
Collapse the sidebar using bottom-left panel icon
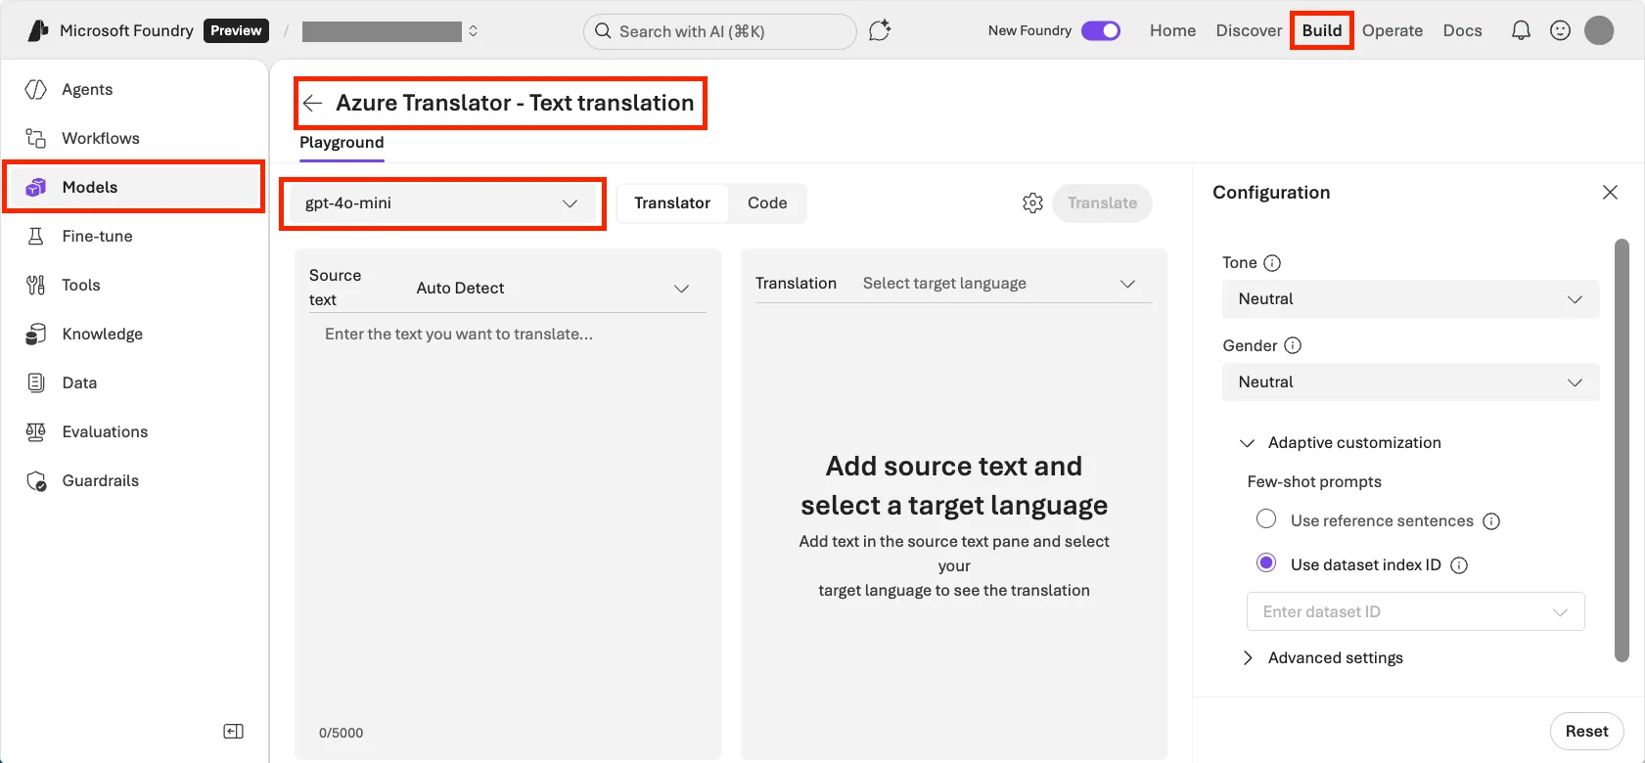pos(233,732)
